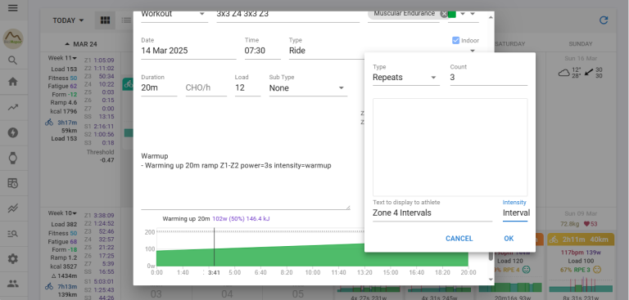The image size is (629, 300).
Task: Open the power lightning bolt icon
Action: 13,132
